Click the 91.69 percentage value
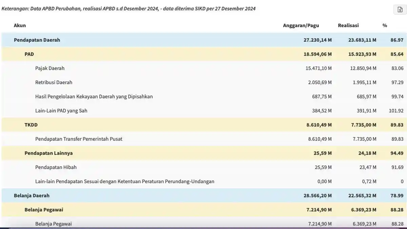 tap(398, 167)
